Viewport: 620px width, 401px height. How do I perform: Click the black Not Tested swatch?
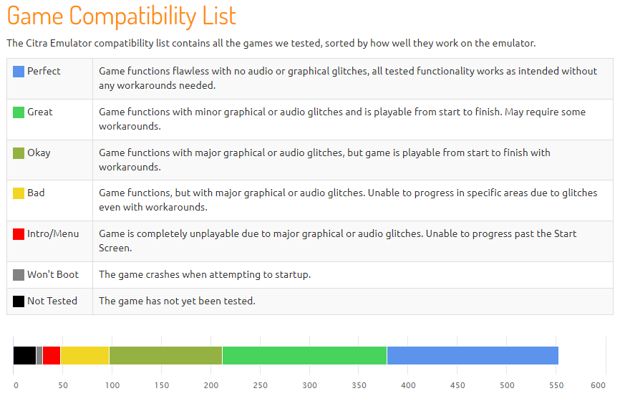(x=19, y=301)
